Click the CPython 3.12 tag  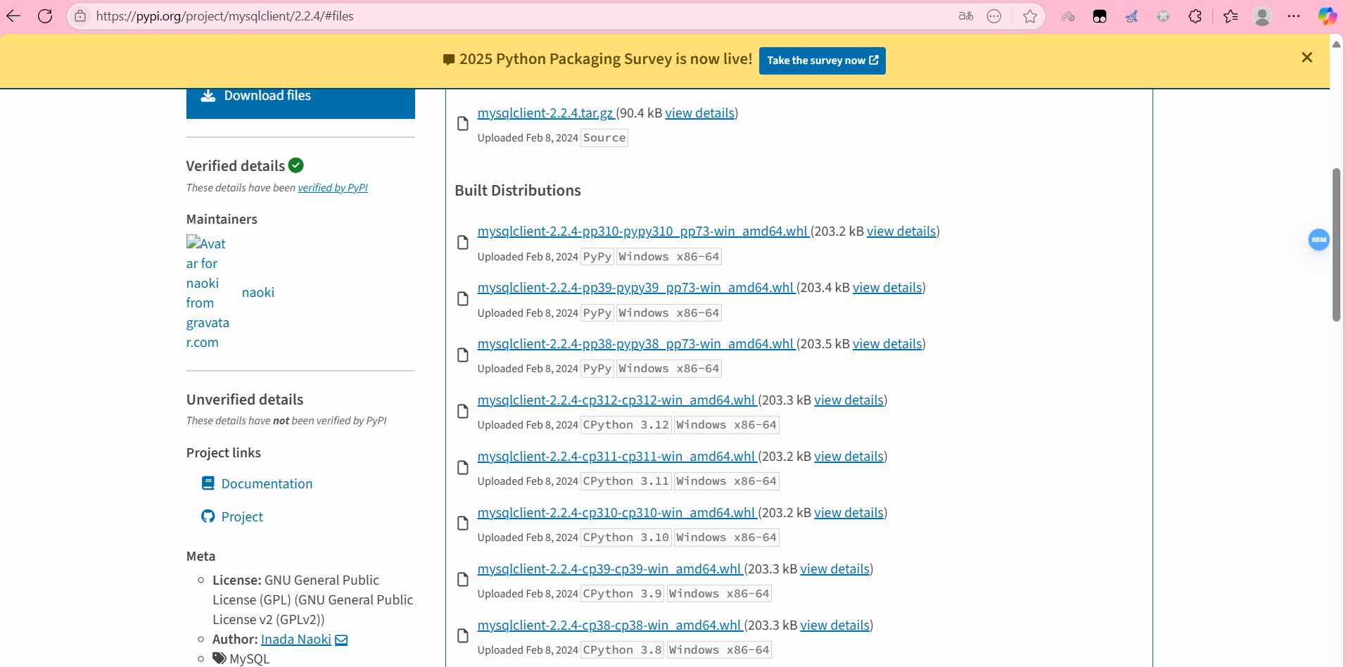[626, 425]
